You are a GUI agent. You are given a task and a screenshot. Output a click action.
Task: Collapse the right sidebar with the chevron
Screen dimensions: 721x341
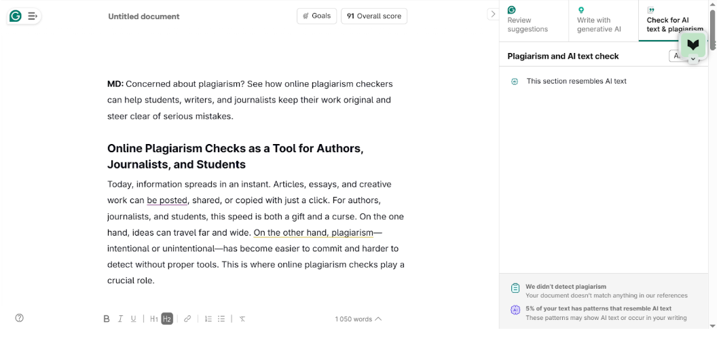pyautogui.click(x=493, y=14)
